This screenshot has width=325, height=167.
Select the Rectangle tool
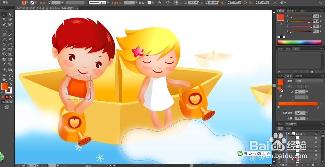click(x=4, y=34)
